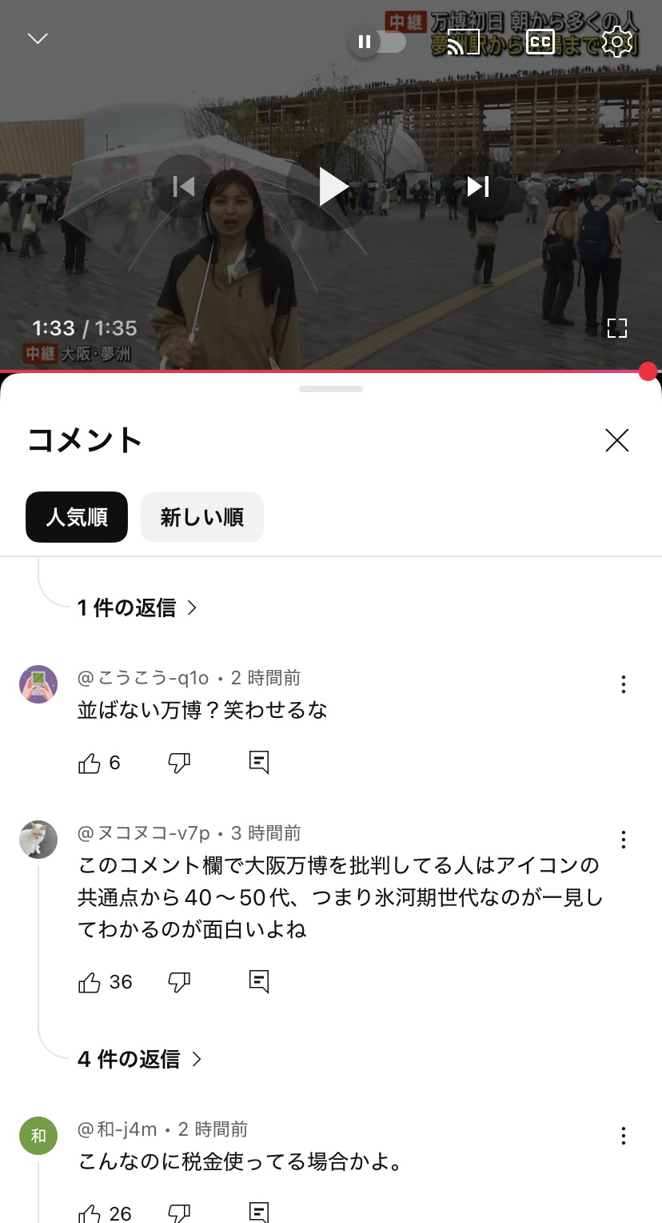This screenshot has height=1223, width=662.
Task: Open options menu for 和-j4m comment
Action: click(x=623, y=1136)
